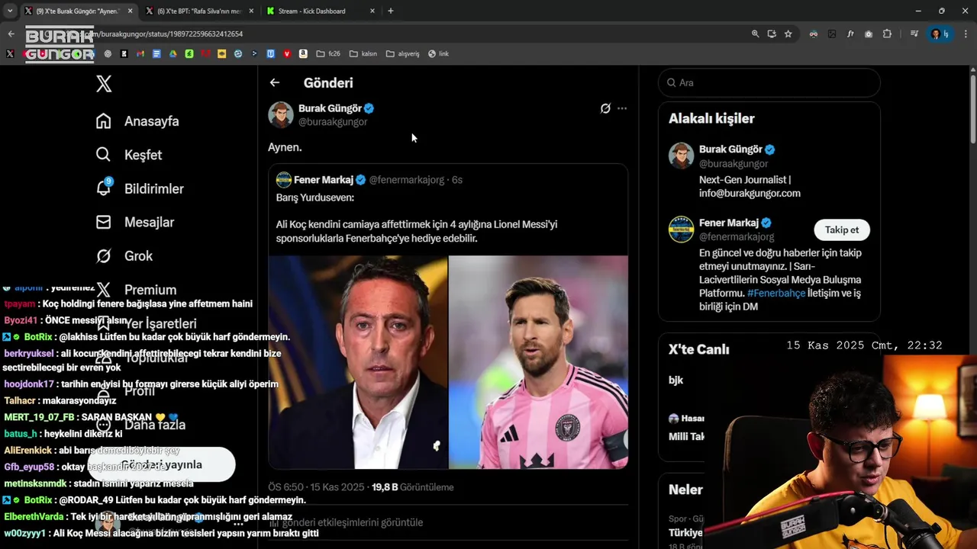This screenshot has width=977, height=549.
Task: Open the bjk live item in X'te Canlı
Action: (x=676, y=380)
